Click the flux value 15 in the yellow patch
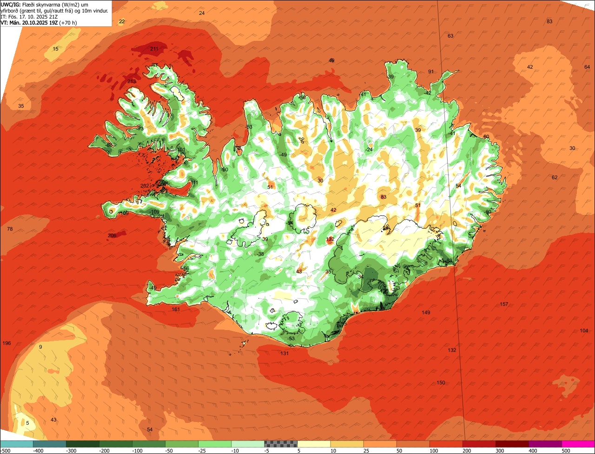This screenshot has height=454, width=595. click(55, 49)
